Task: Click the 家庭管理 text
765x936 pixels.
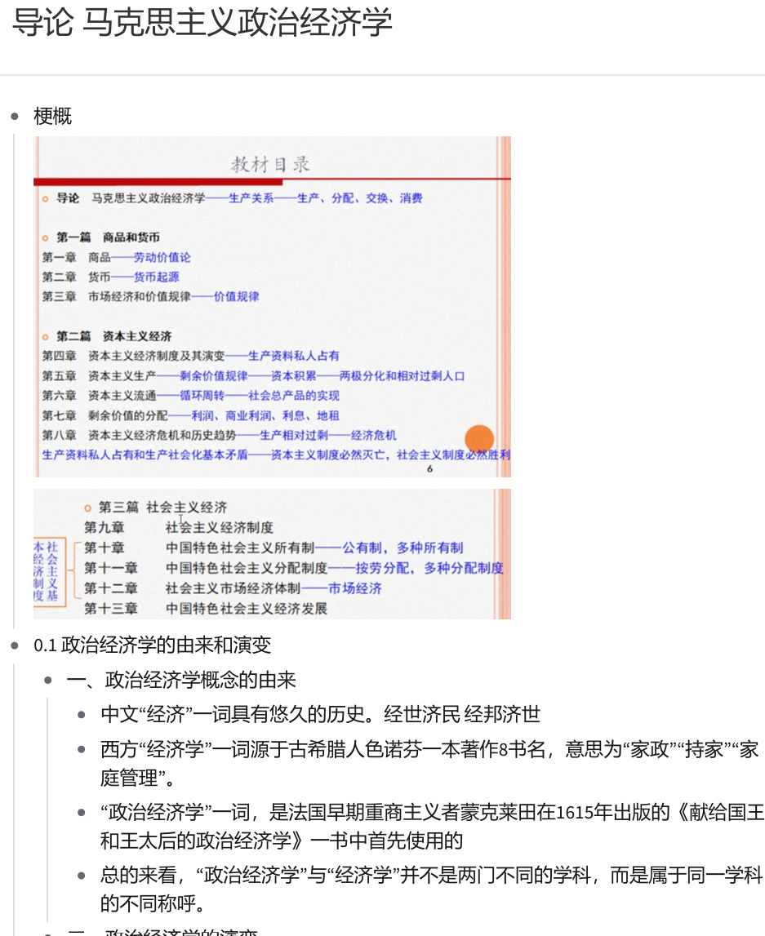Action: point(129,778)
